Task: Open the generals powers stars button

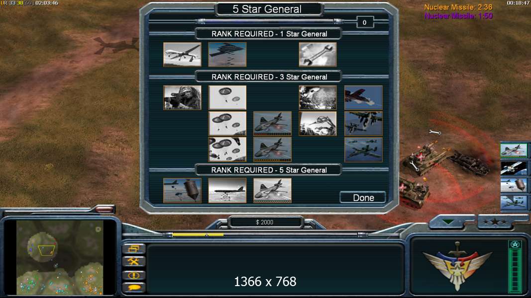Action: pyautogui.click(x=495, y=223)
